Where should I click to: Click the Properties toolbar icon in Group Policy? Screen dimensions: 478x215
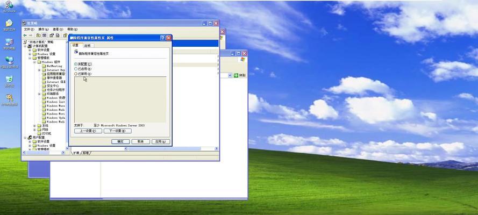coord(52,35)
